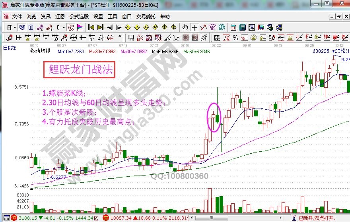Open the 公式选股 menu

tap(79, 17)
